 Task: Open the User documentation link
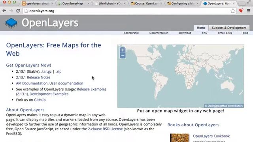click(x=66, y=83)
